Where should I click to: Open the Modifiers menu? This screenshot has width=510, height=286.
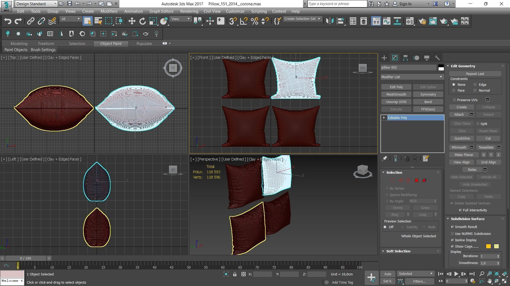(x=109, y=11)
